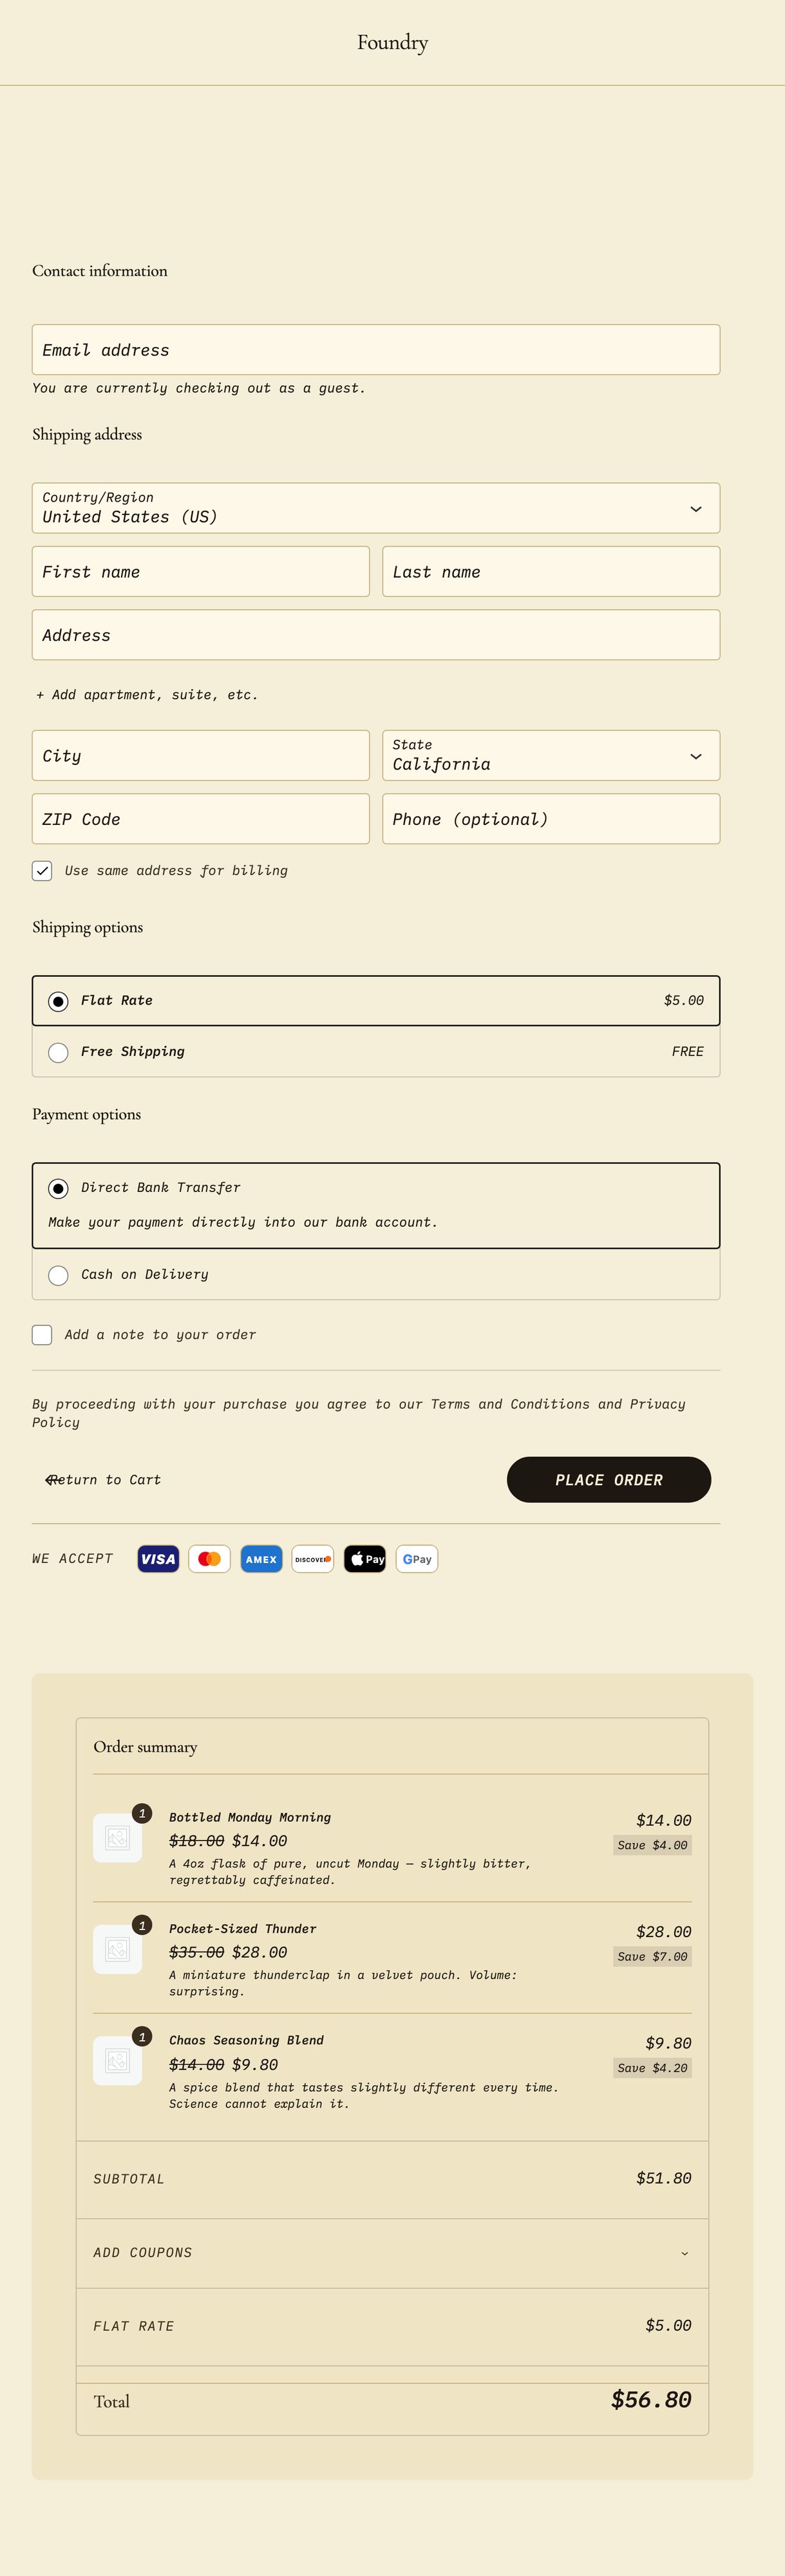Select Free Shipping option
The height and width of the screenshot is (2576, 785).
click(58, 1052)
